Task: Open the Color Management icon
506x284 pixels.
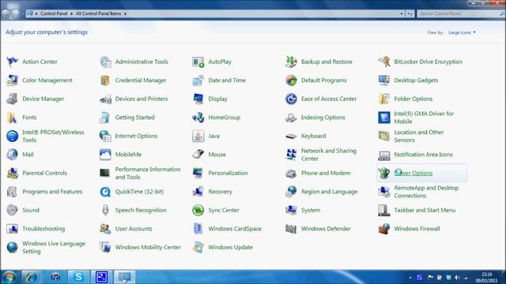Action: [x=13, y=80]
